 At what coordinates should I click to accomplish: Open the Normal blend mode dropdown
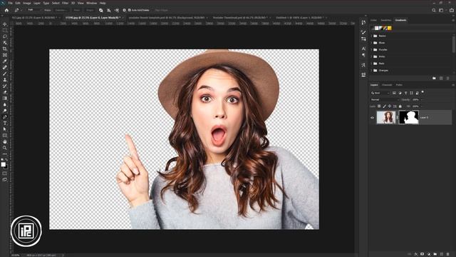(384, 100)
